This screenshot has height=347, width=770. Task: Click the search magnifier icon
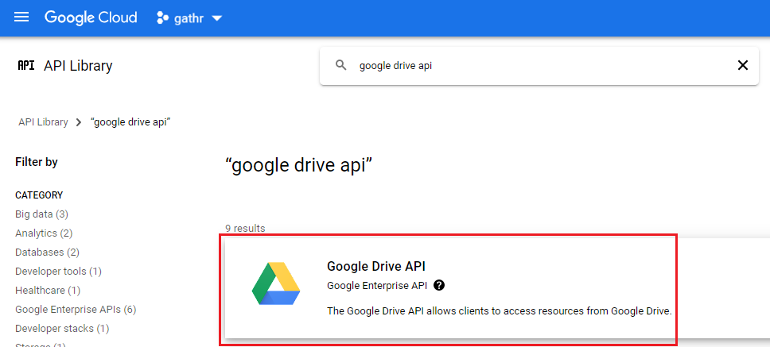tap(340, 65)
